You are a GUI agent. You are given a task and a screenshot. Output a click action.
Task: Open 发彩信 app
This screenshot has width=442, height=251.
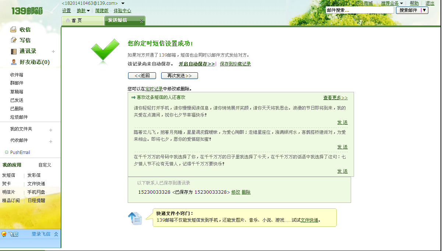click(34, 175)
